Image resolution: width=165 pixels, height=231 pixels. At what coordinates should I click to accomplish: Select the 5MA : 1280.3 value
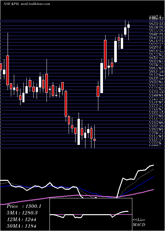coord(22,213)
